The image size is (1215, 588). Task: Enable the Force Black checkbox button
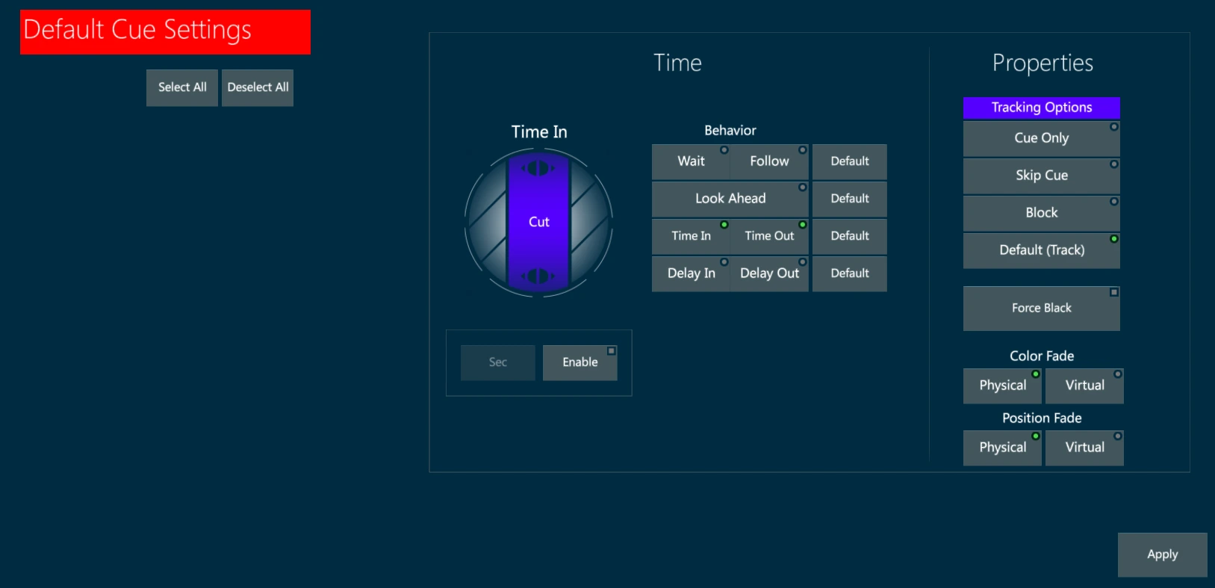1042,308
